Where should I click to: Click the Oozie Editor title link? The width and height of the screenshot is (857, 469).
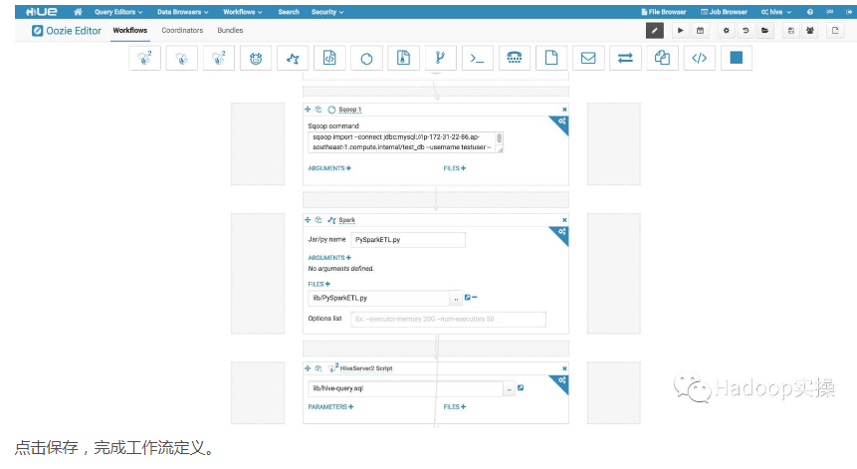(x=67, y=31)
